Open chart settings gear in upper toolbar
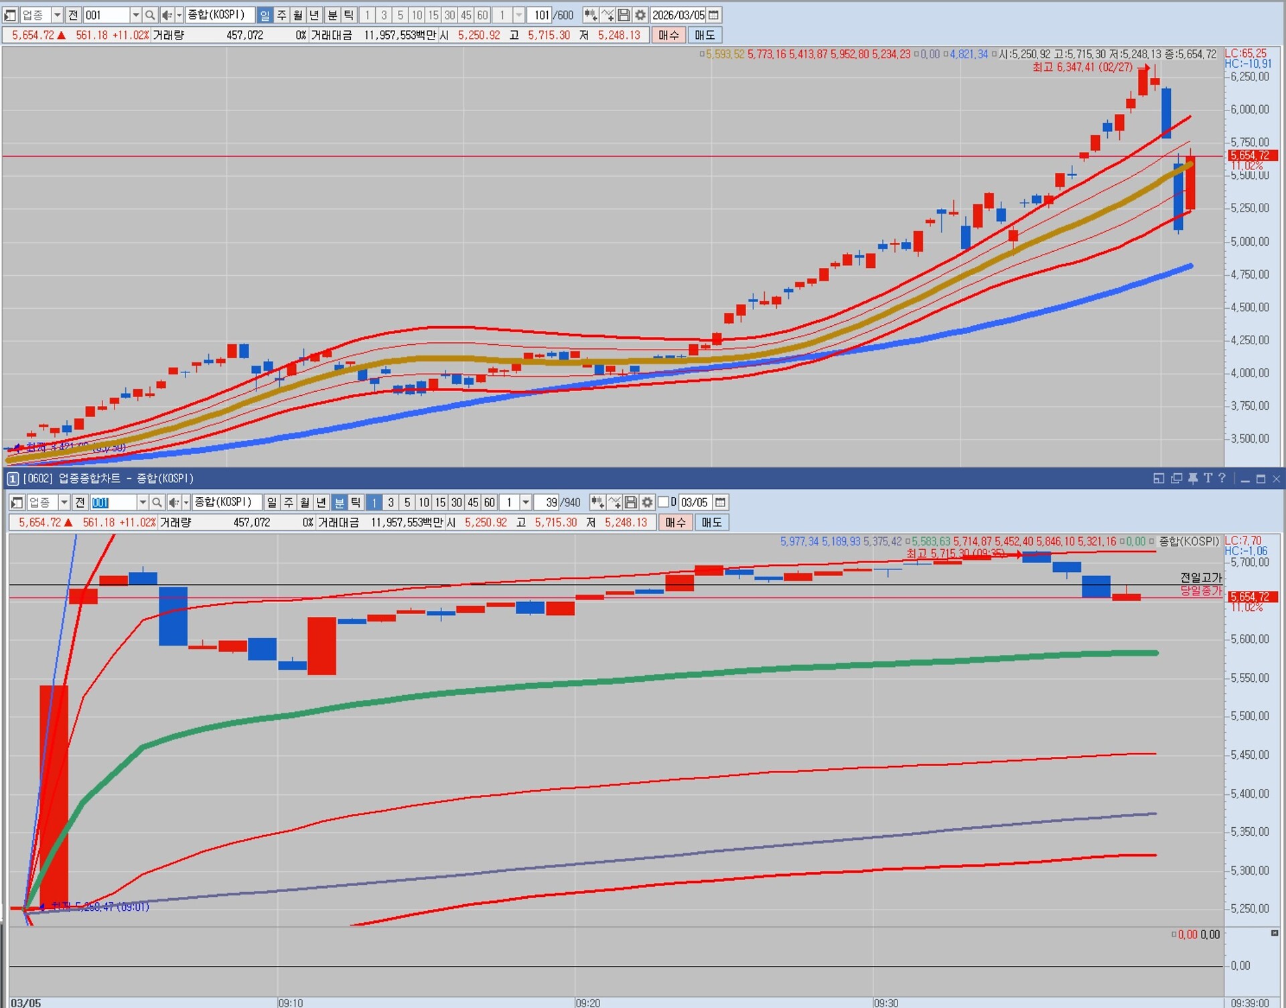Screen dimensions: 1286x1008 tap(640, 15)
